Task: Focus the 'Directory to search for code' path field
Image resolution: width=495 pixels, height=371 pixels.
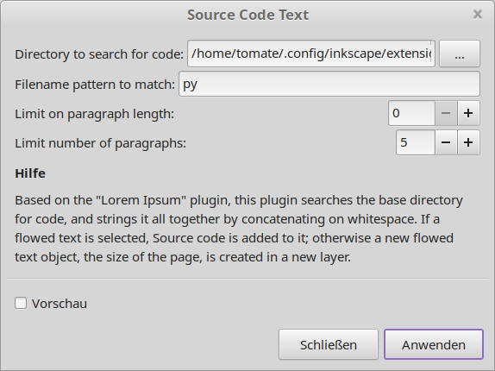Action: click(x=311, y=53)
